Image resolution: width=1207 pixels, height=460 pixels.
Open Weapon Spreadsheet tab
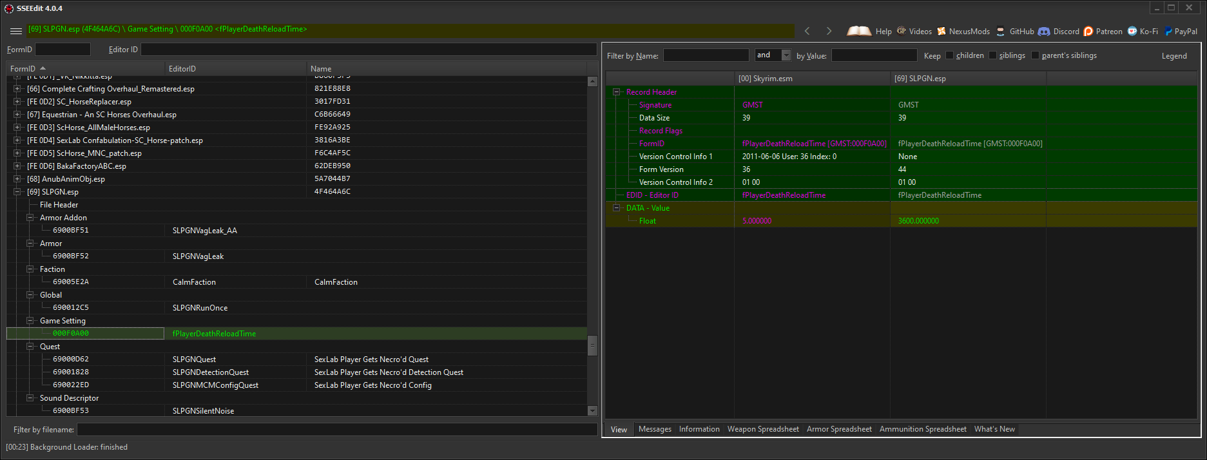(x=763, y=429)
